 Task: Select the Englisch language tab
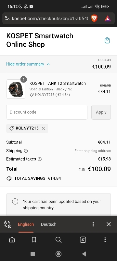pyautogui.click(x=26, y=224)
